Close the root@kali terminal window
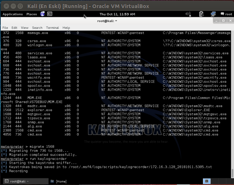This screenshot has height=185, width=234. pyautogui.click(x=230, y=20)
